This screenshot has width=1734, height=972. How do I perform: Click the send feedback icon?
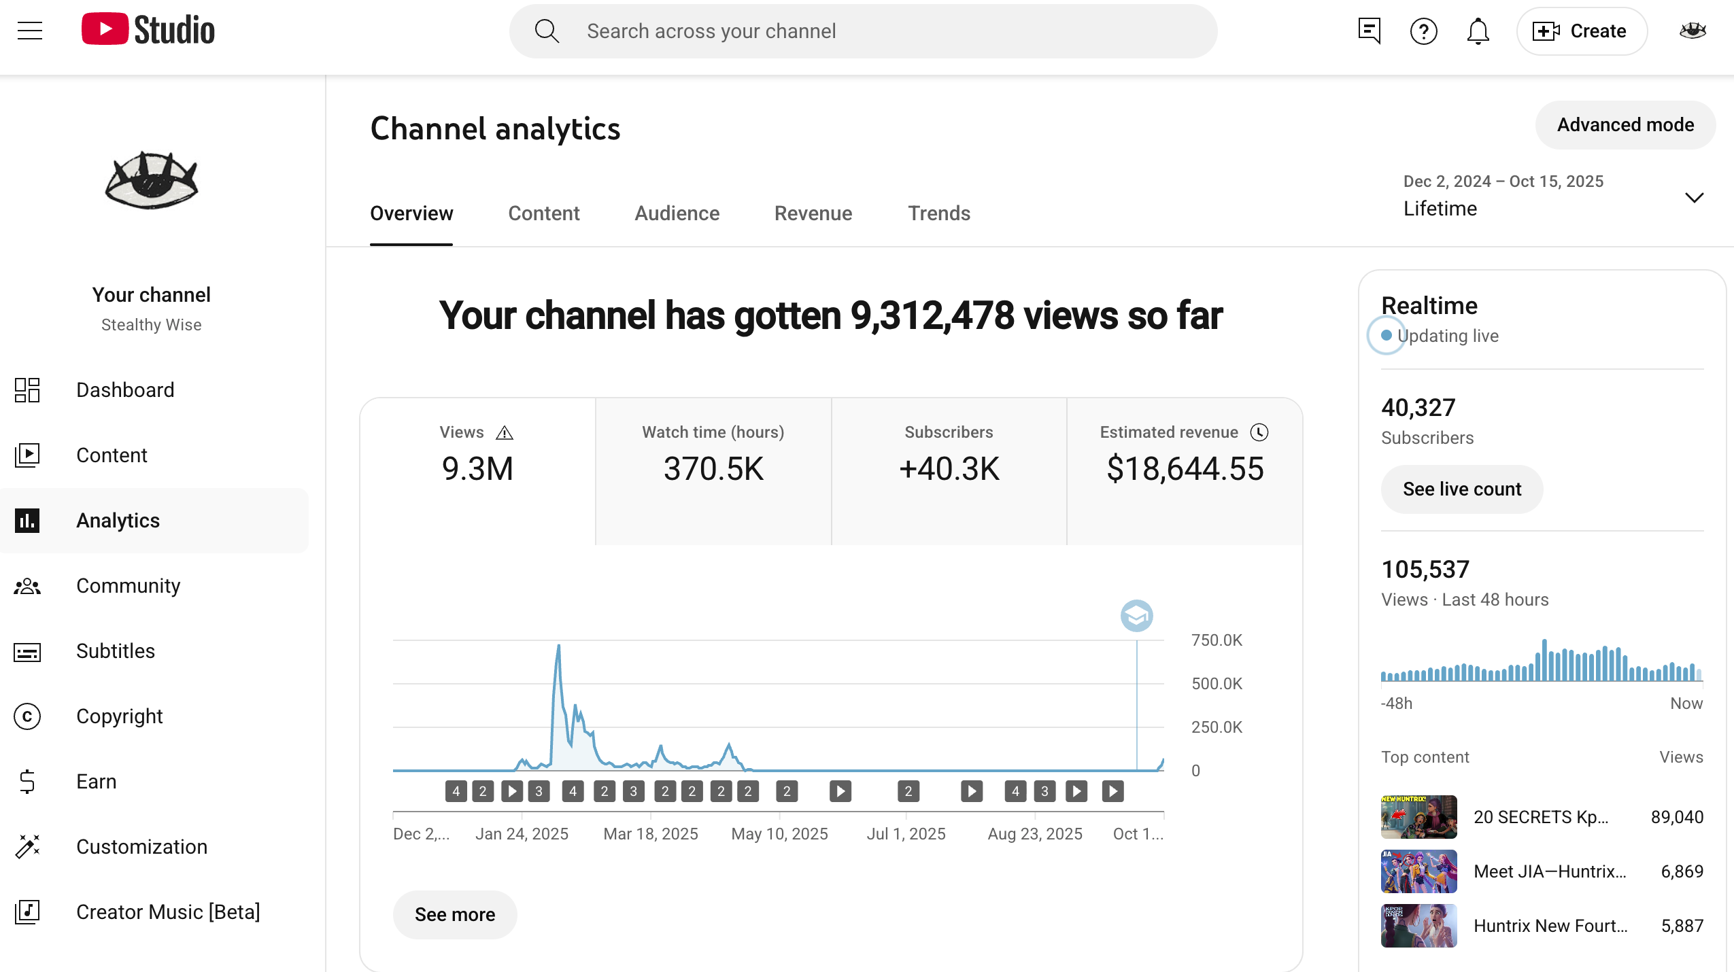1369,31
